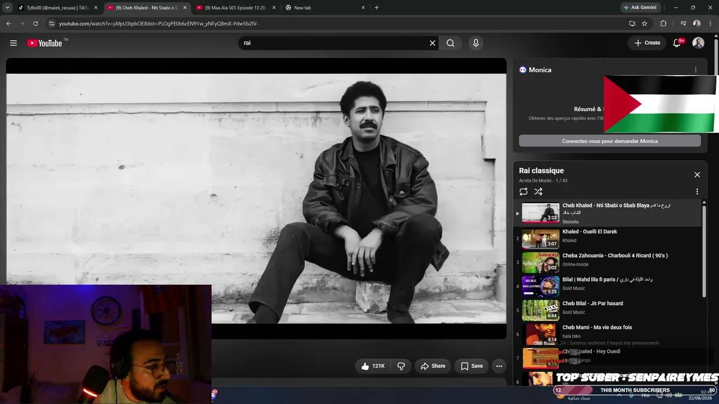Image resolution: width=719 pixels, height=404 pixels.
Task: Open the Chrome extensions menu
Action: click(x=663, y=24)
